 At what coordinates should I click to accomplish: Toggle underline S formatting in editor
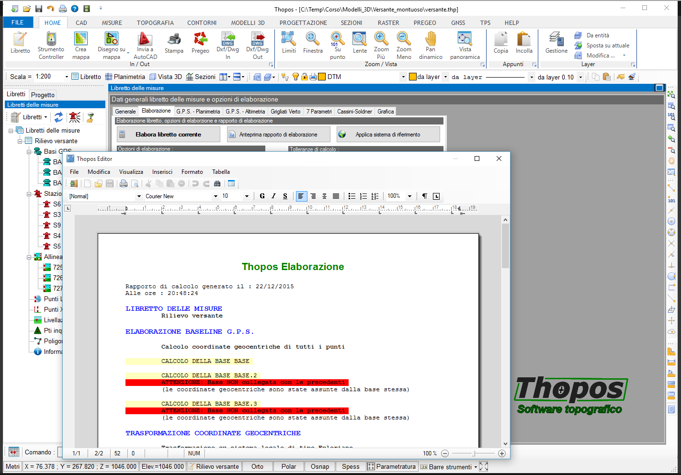285,196
